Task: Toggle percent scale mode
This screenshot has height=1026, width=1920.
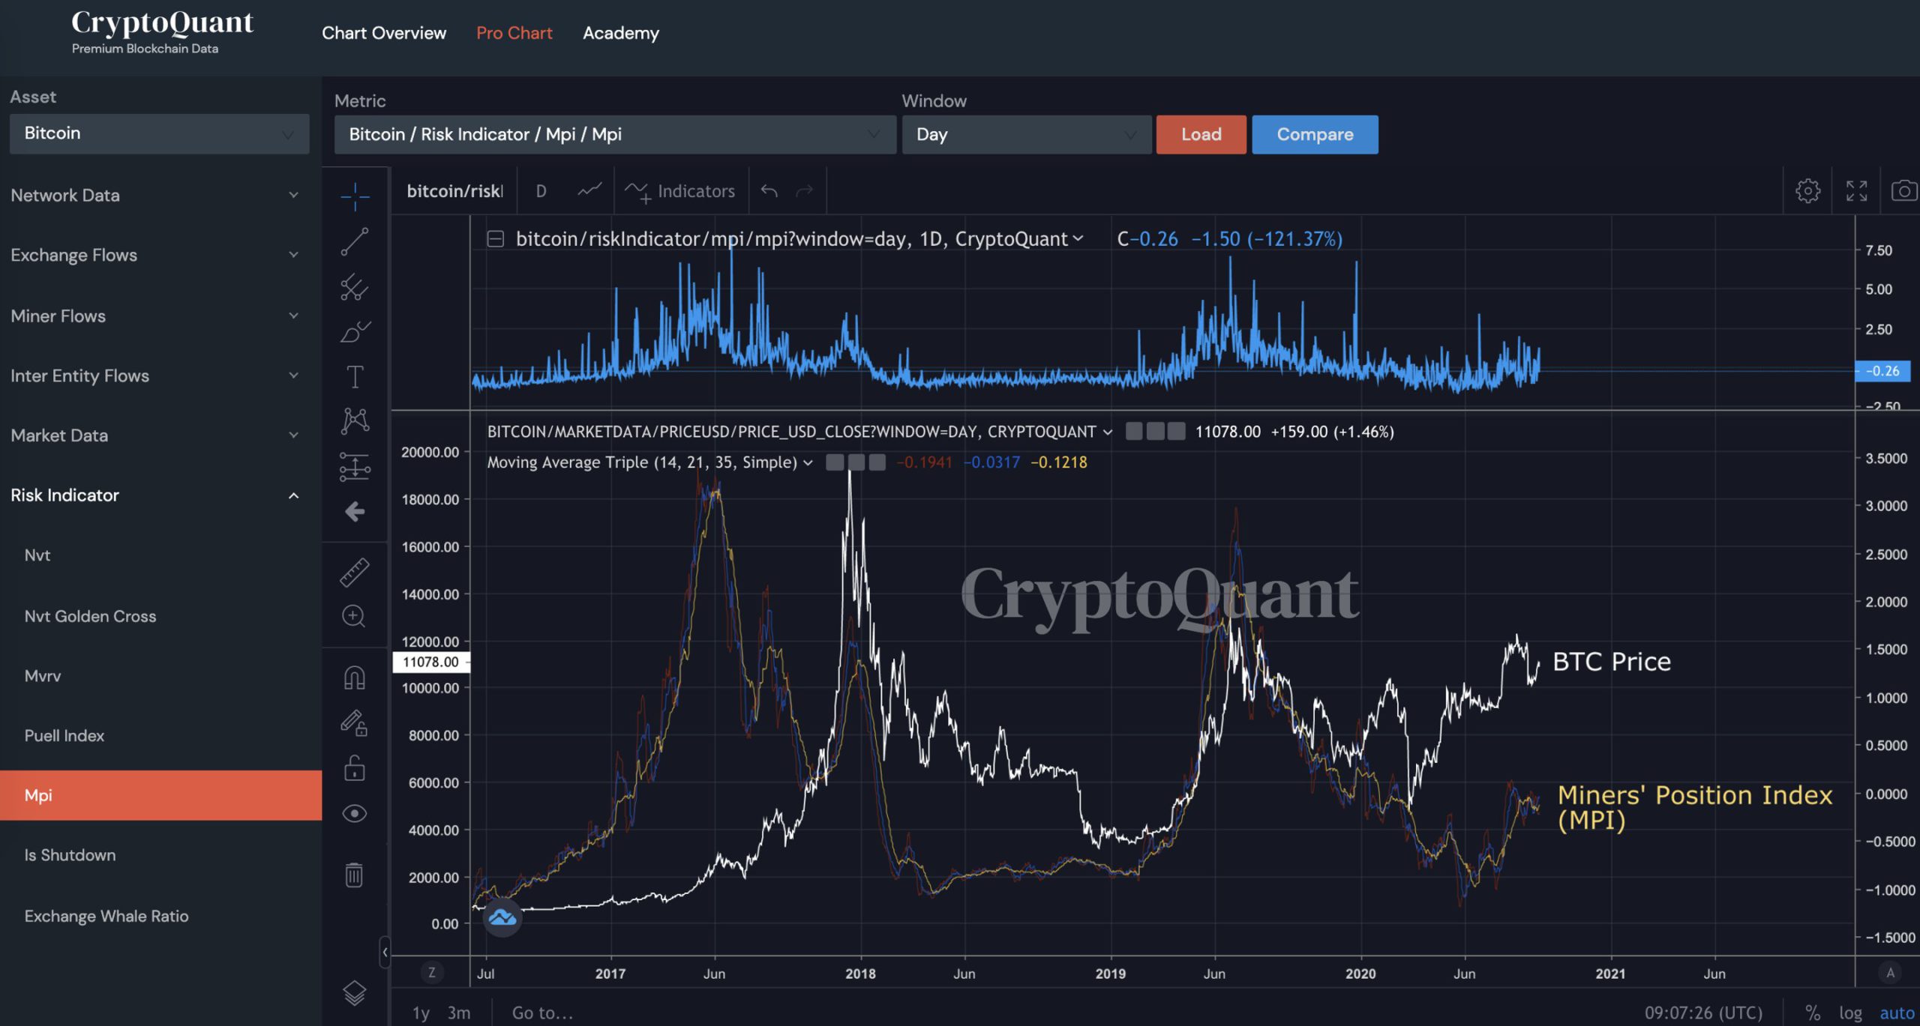Action: point(1813,1013)
